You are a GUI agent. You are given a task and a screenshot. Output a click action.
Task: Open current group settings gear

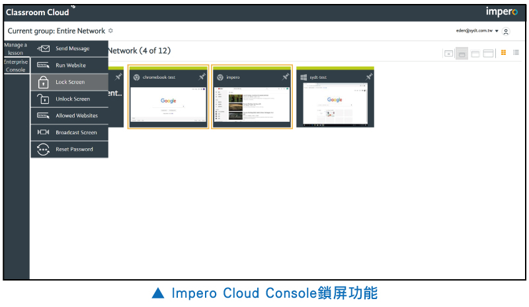tap(110, 31)
